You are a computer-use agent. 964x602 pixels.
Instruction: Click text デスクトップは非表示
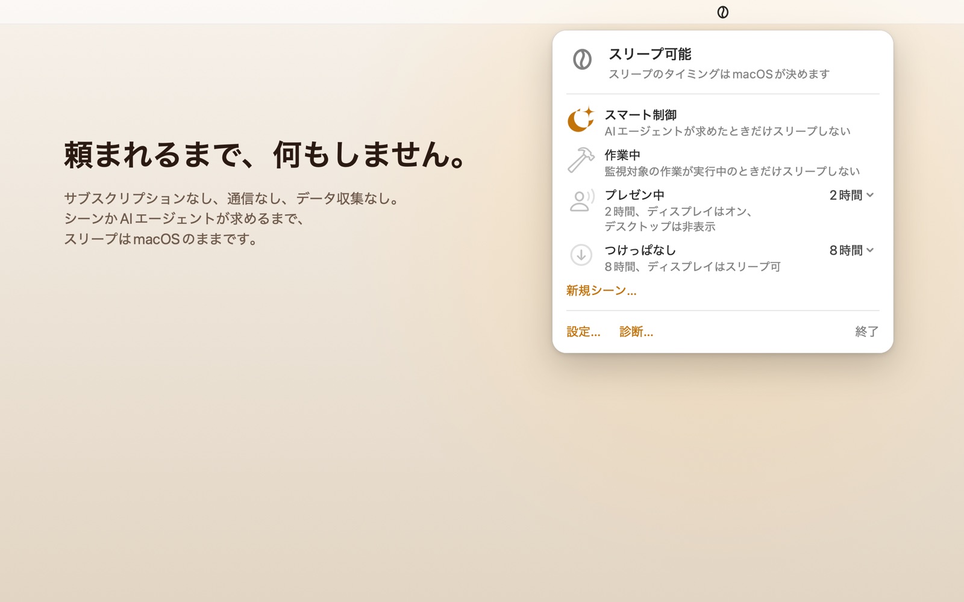(x=660, y=227)
